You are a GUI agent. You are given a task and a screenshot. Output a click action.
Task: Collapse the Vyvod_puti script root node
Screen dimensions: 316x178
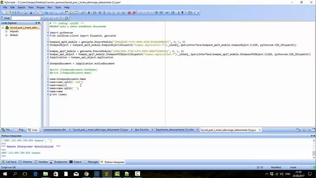click(3, 28)
